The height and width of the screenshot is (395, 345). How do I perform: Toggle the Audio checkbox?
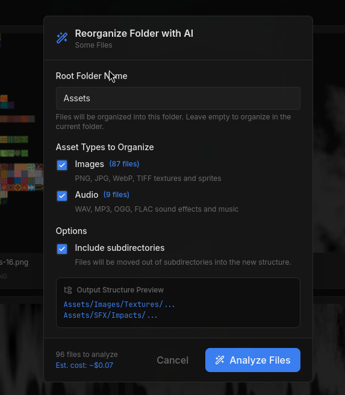[x=62, y=196]
